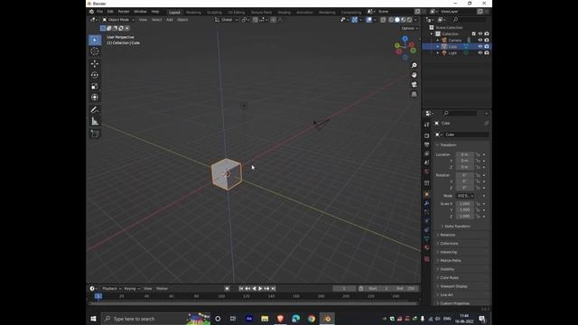The width and height of the screenshot is (578, 325).
Task: Open the timeline Keying menu
Action: [132, 289]
